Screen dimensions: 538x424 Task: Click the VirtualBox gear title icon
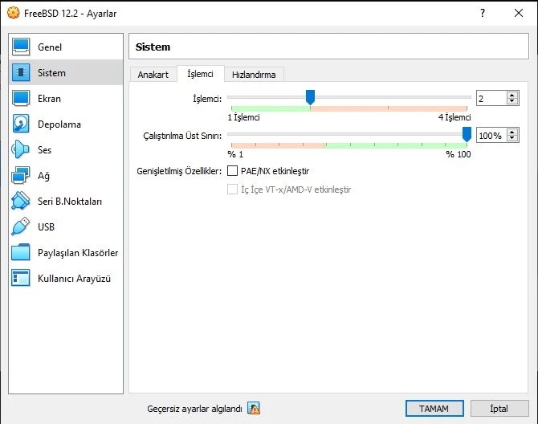[x=14, y=13]
